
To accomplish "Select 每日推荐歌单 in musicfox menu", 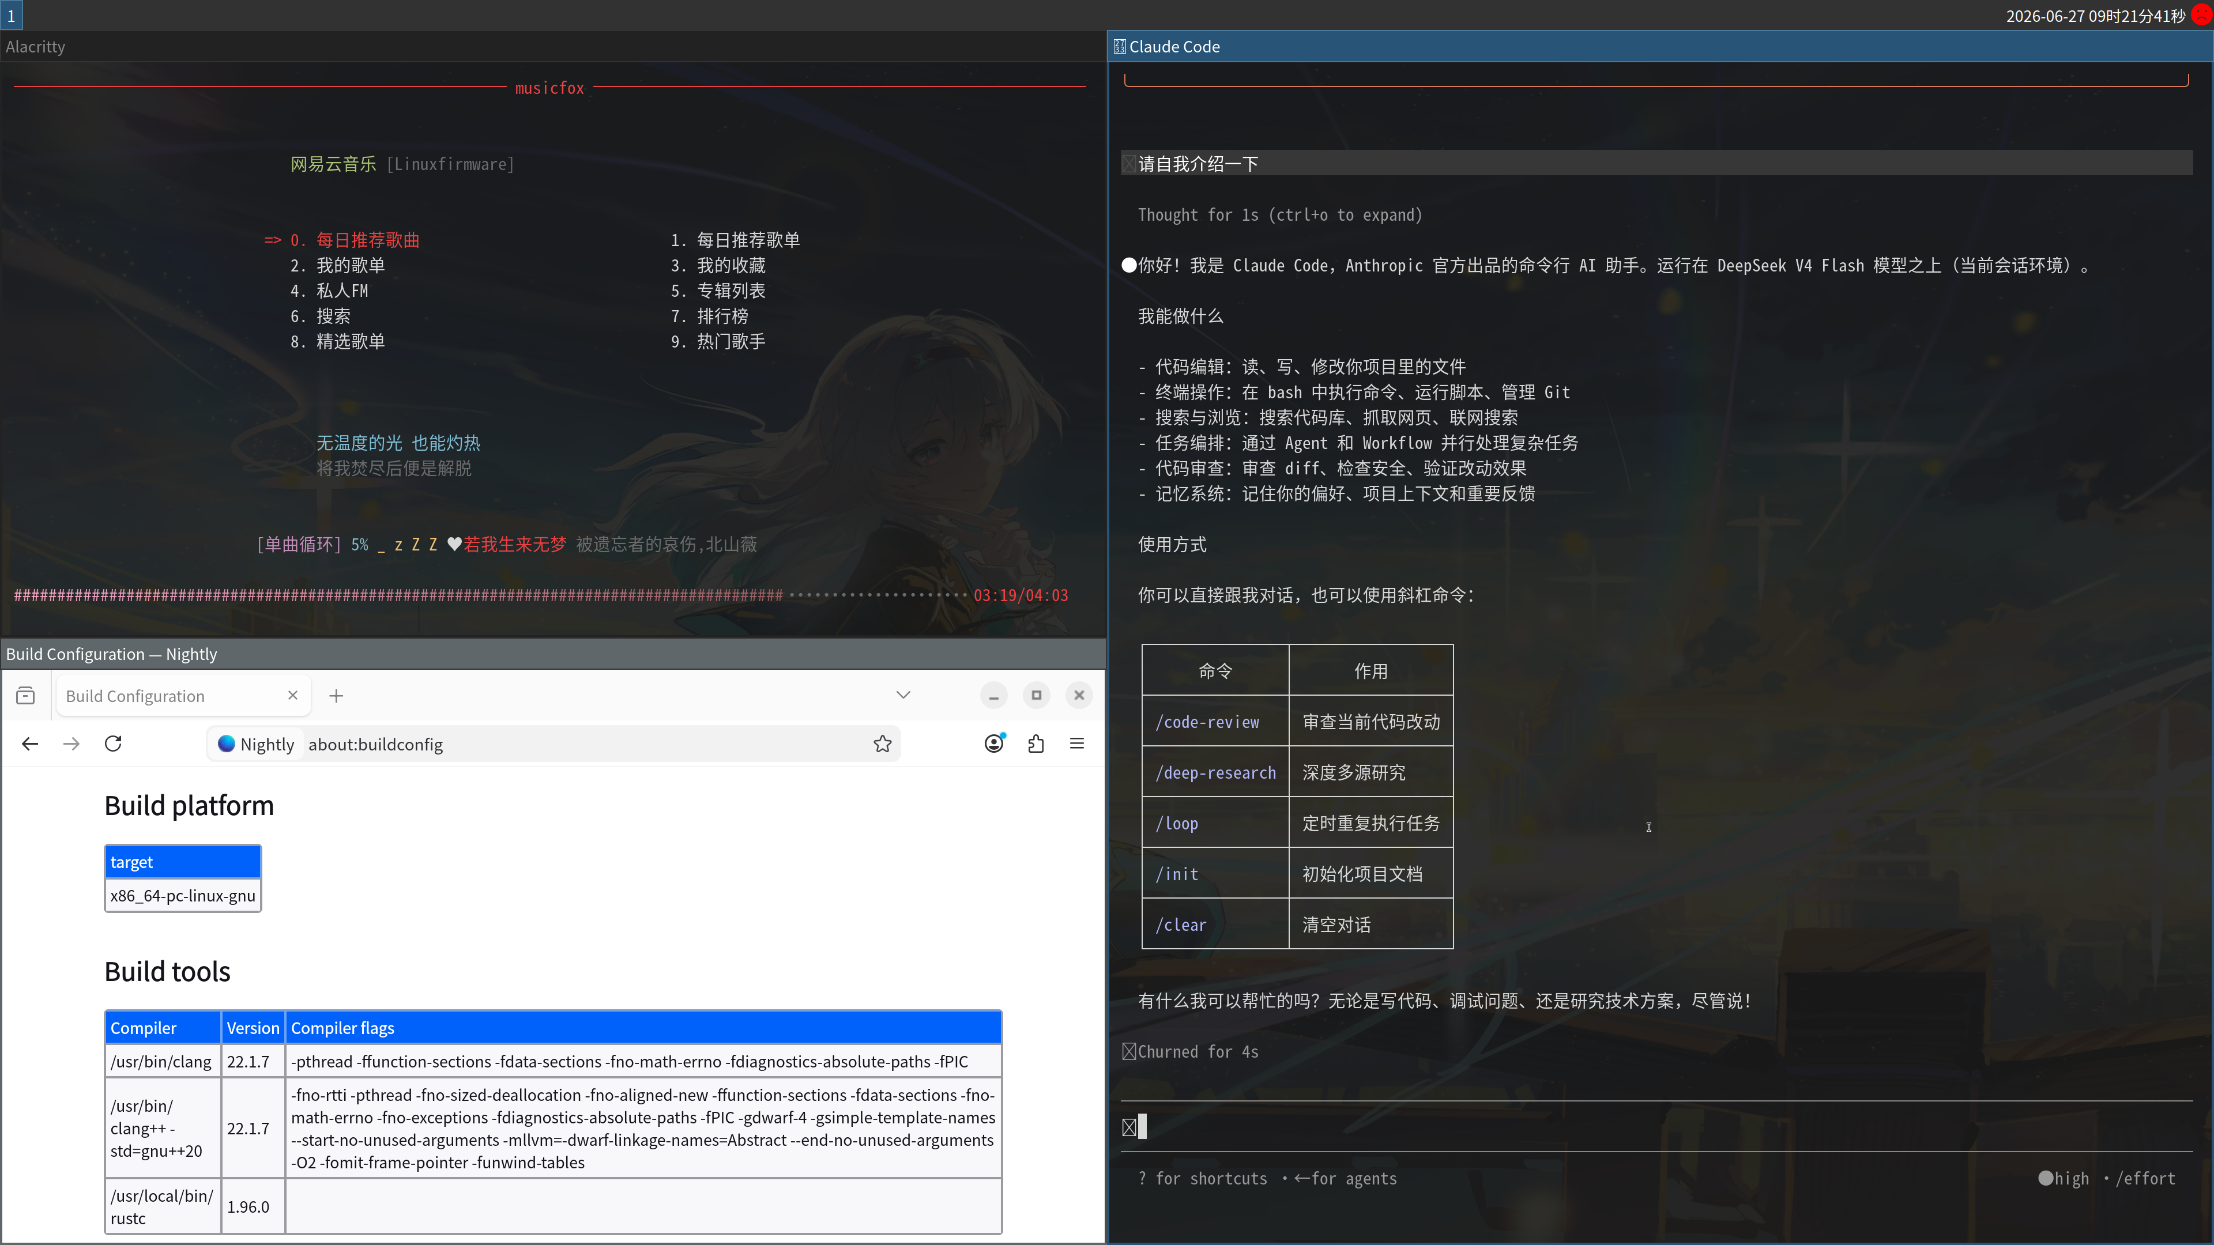I will tap(735, 240).
